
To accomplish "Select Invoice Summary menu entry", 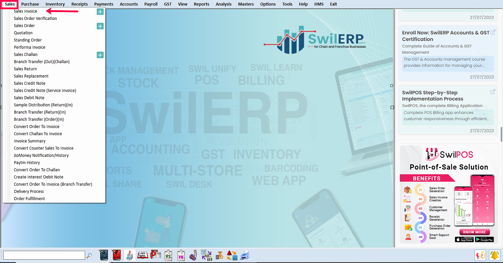I will point(30,141).
